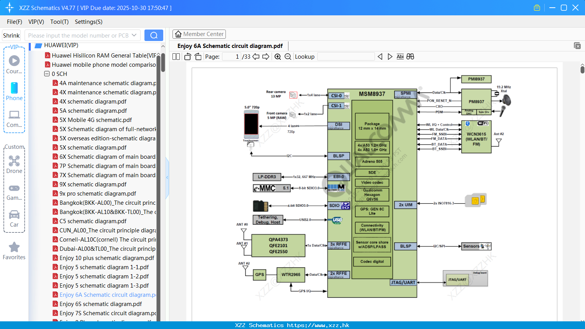Go to previous page arrow

(x=256, y=57)
